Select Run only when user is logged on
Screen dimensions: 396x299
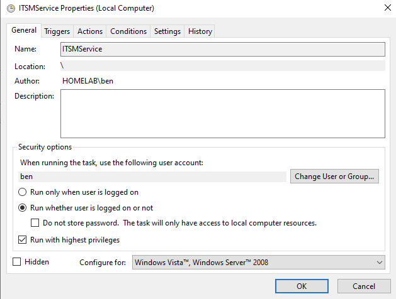click(22, 192)
